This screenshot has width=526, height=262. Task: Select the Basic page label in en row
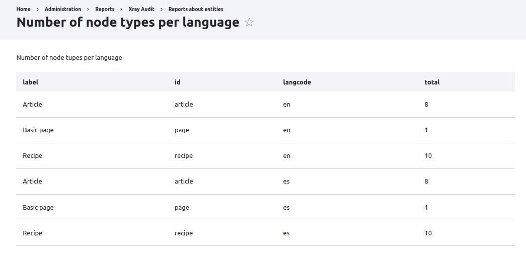tap(38, 130)
